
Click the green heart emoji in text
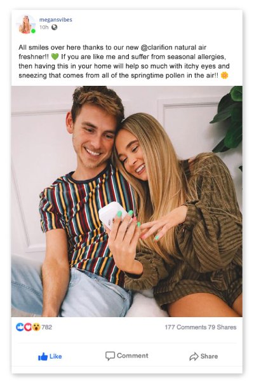[55, 57]
